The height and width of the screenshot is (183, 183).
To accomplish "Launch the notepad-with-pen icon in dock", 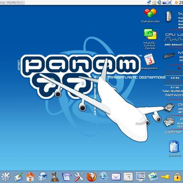I will (x=18, y=177).
